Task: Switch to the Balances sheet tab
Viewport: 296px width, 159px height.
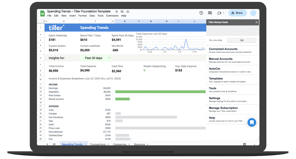Action: tap(140, 144)
